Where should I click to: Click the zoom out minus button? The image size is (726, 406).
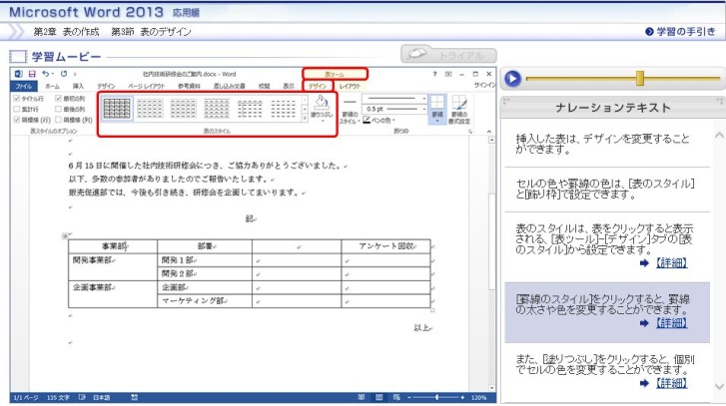coord(409,397)
